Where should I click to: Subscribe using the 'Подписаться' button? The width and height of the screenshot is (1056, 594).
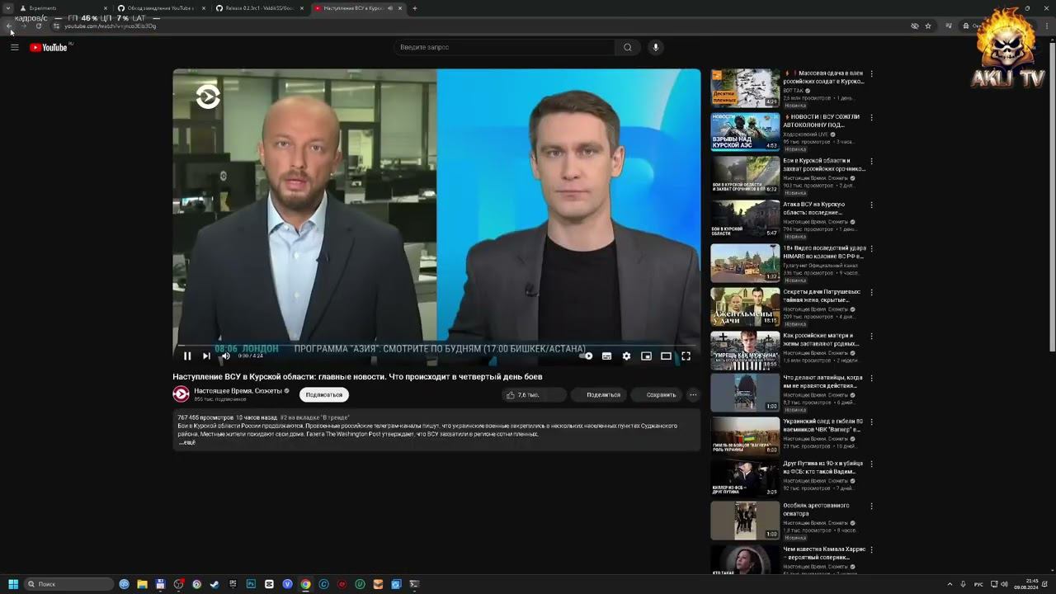pyautogui.click(x=324, y=394)
